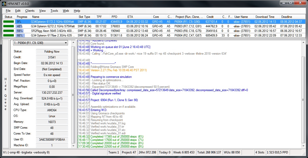Sort by the Credit column header
The image size is (308, 158).
213,17
